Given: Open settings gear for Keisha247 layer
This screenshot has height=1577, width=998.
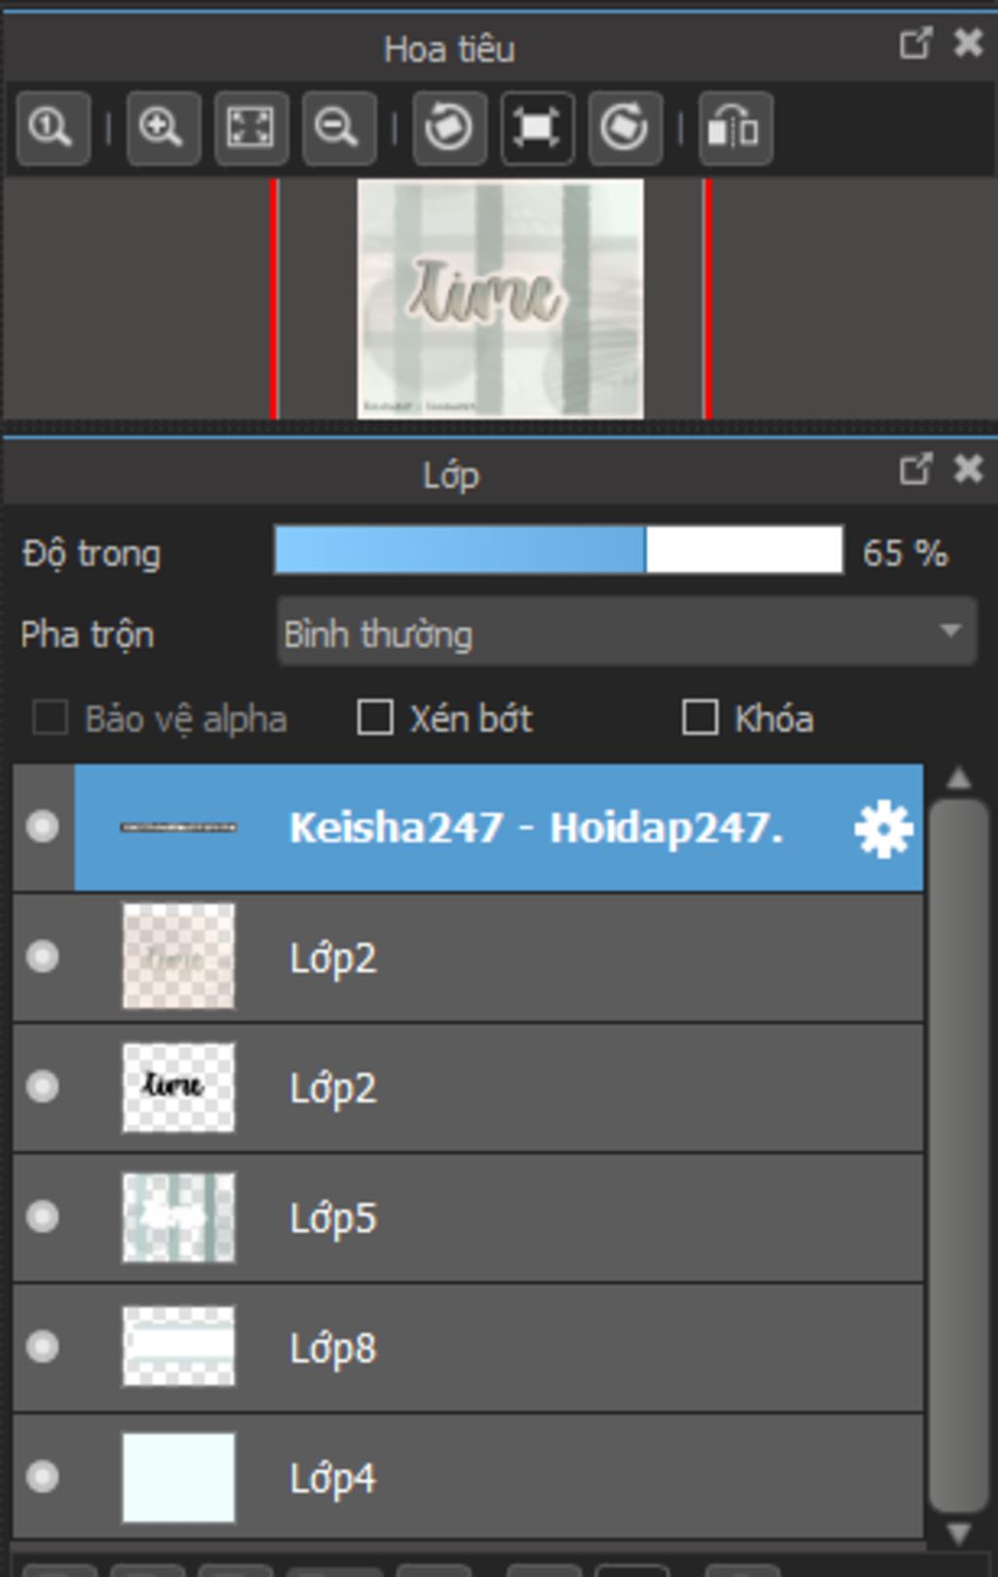Looking at the screenshot, I should 883,829.
